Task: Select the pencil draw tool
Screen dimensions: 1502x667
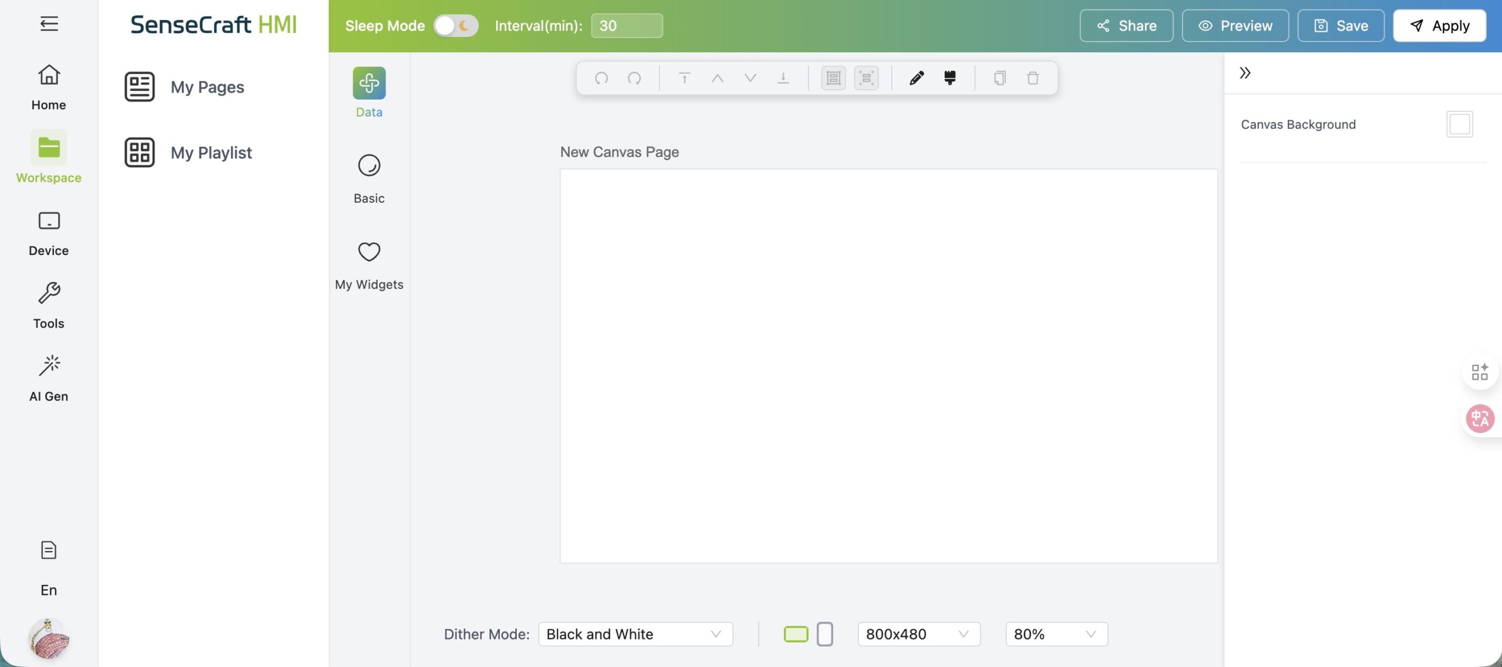Action: click(916, 78)
